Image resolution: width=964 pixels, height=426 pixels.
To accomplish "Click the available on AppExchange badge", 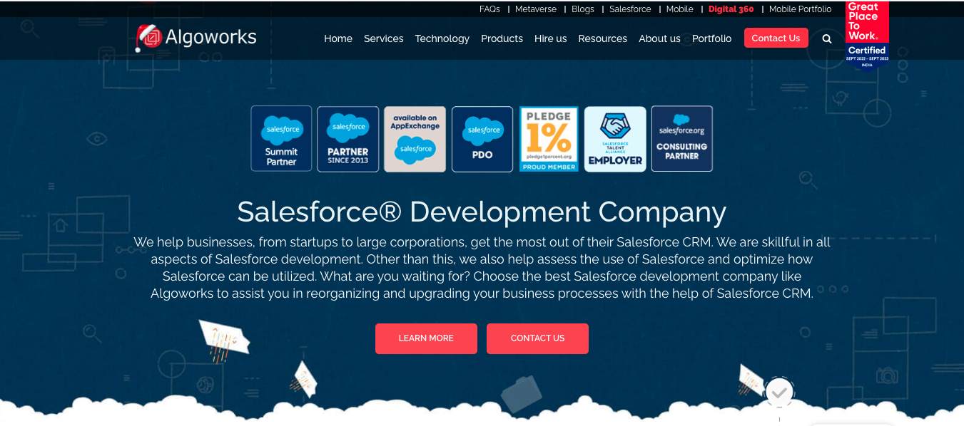I will [x=415, y=139].
